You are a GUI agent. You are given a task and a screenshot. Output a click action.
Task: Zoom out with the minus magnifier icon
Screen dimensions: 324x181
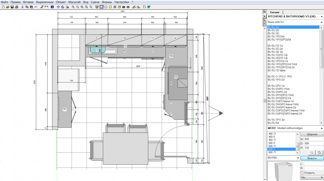tap(77, 7)
